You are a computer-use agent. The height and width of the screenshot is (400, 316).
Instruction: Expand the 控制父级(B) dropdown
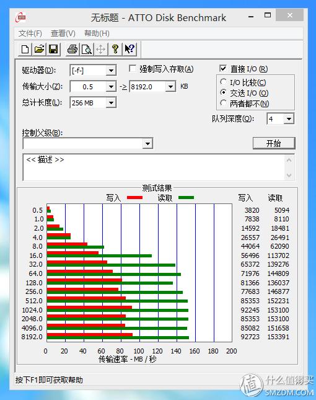(147, 143)
